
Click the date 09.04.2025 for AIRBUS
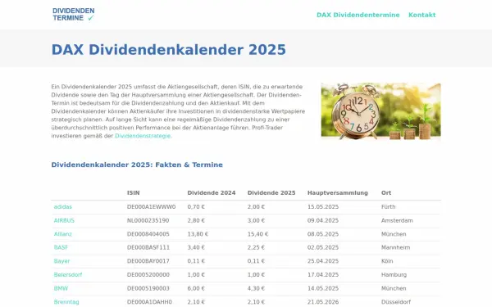tap(323, 220)
